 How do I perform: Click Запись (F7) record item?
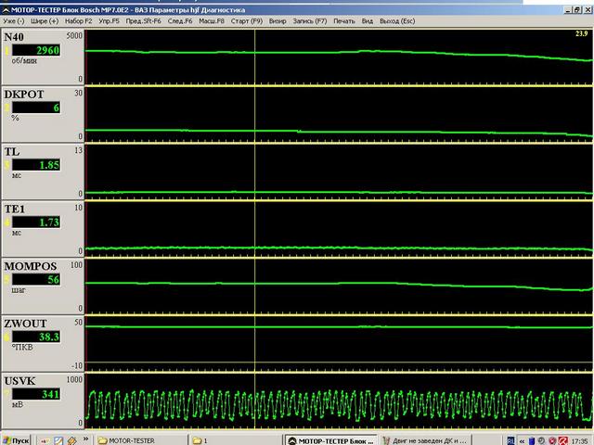tap(309, 20)
